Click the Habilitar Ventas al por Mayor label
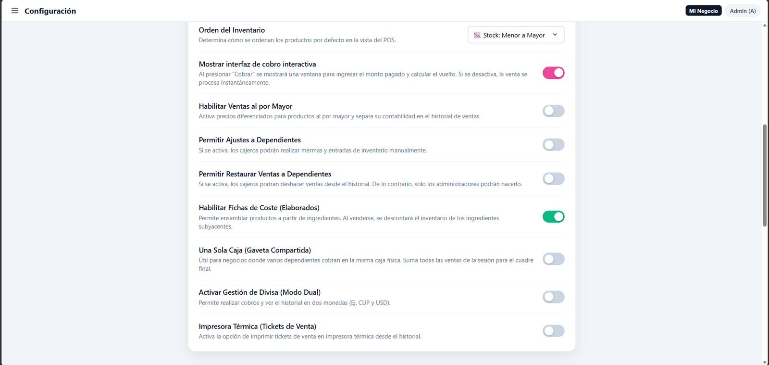769x365 pixels. coord(246,106)
